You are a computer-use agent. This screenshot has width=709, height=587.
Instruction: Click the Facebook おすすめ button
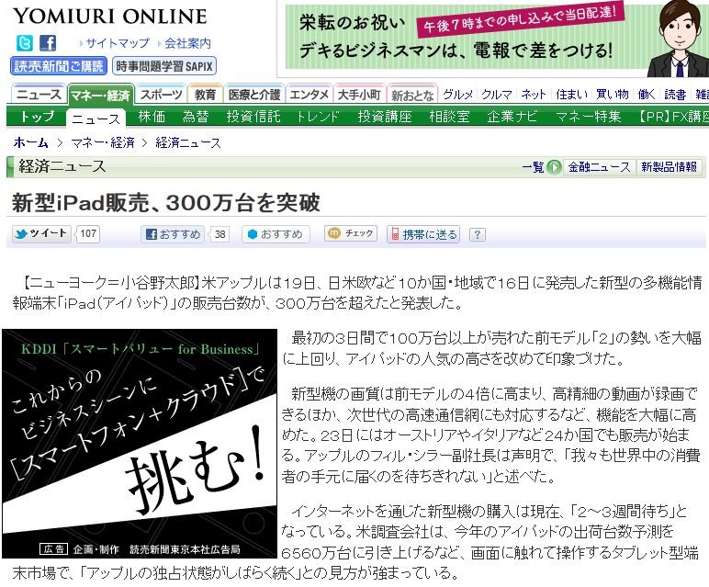tap(173, 234)
